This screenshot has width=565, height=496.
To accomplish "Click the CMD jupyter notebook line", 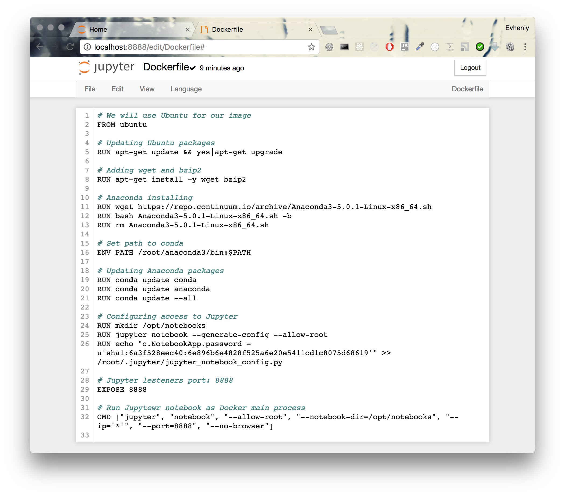I will (x=278, y=422).
